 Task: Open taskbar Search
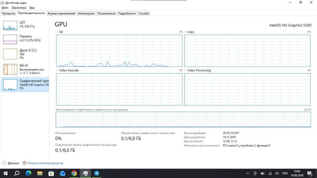coord(17,173)
